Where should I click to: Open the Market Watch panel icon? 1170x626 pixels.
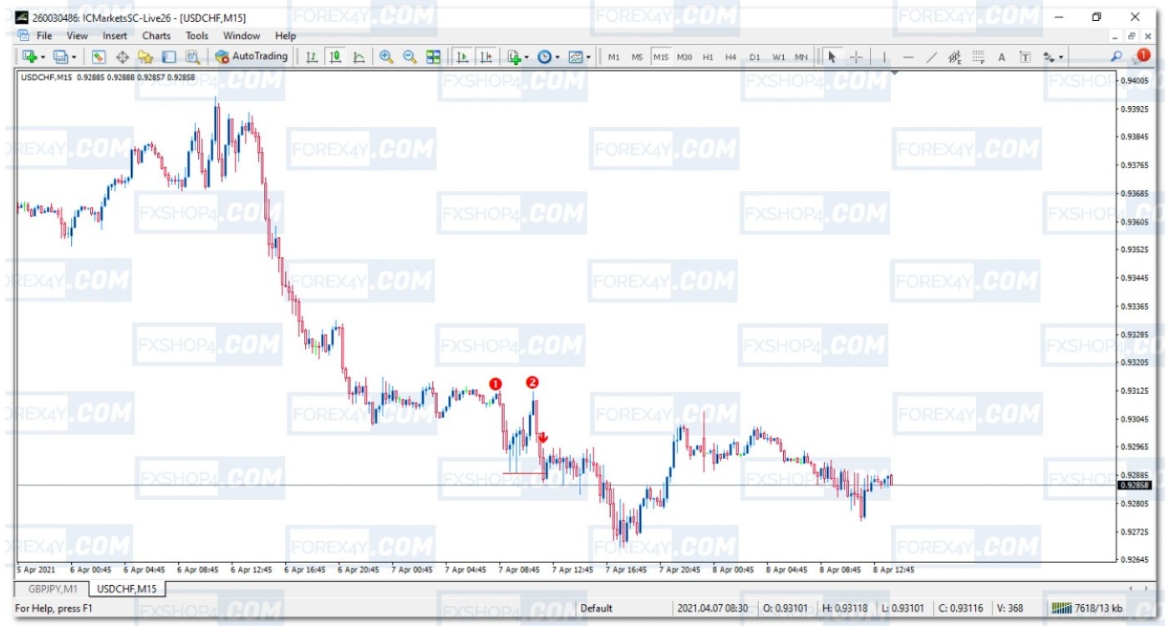99,57
